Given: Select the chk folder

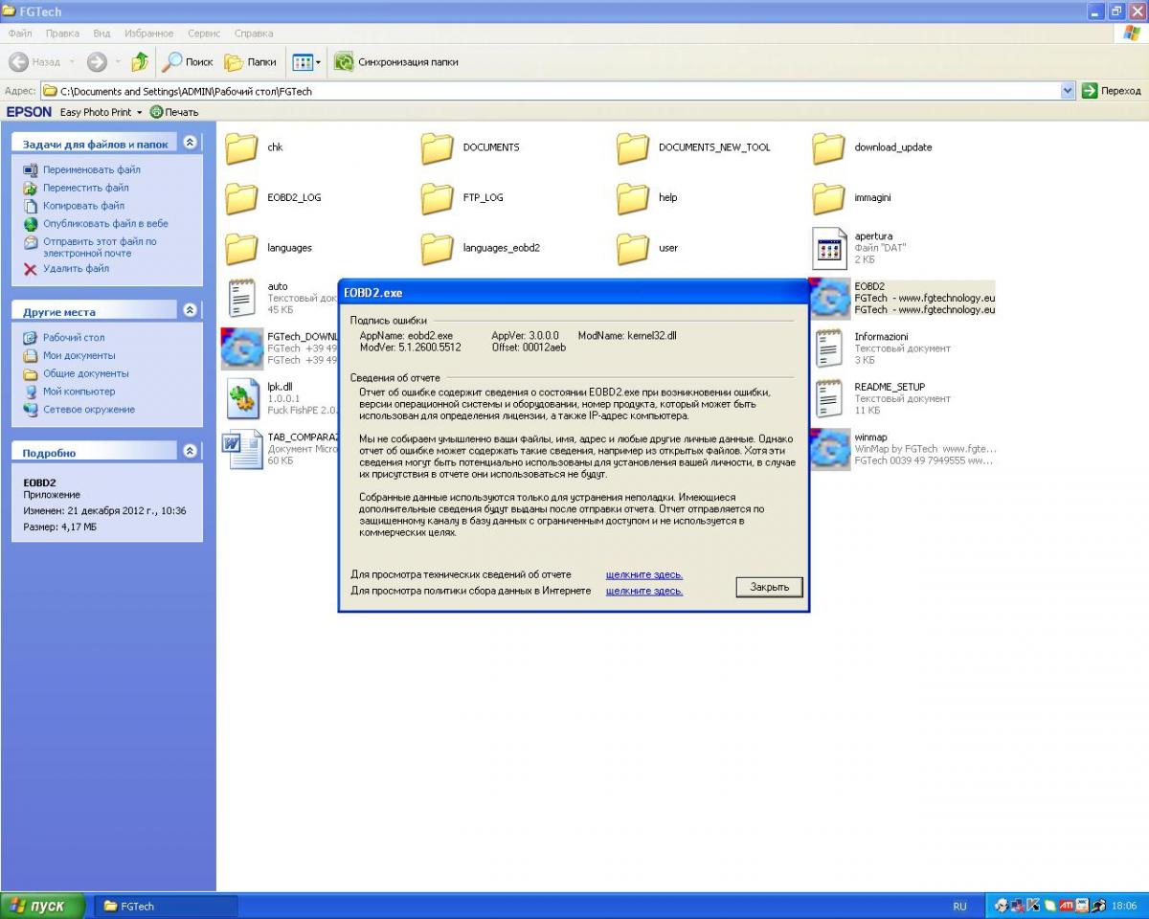Looking at the screenshot, I should point(254,147).
